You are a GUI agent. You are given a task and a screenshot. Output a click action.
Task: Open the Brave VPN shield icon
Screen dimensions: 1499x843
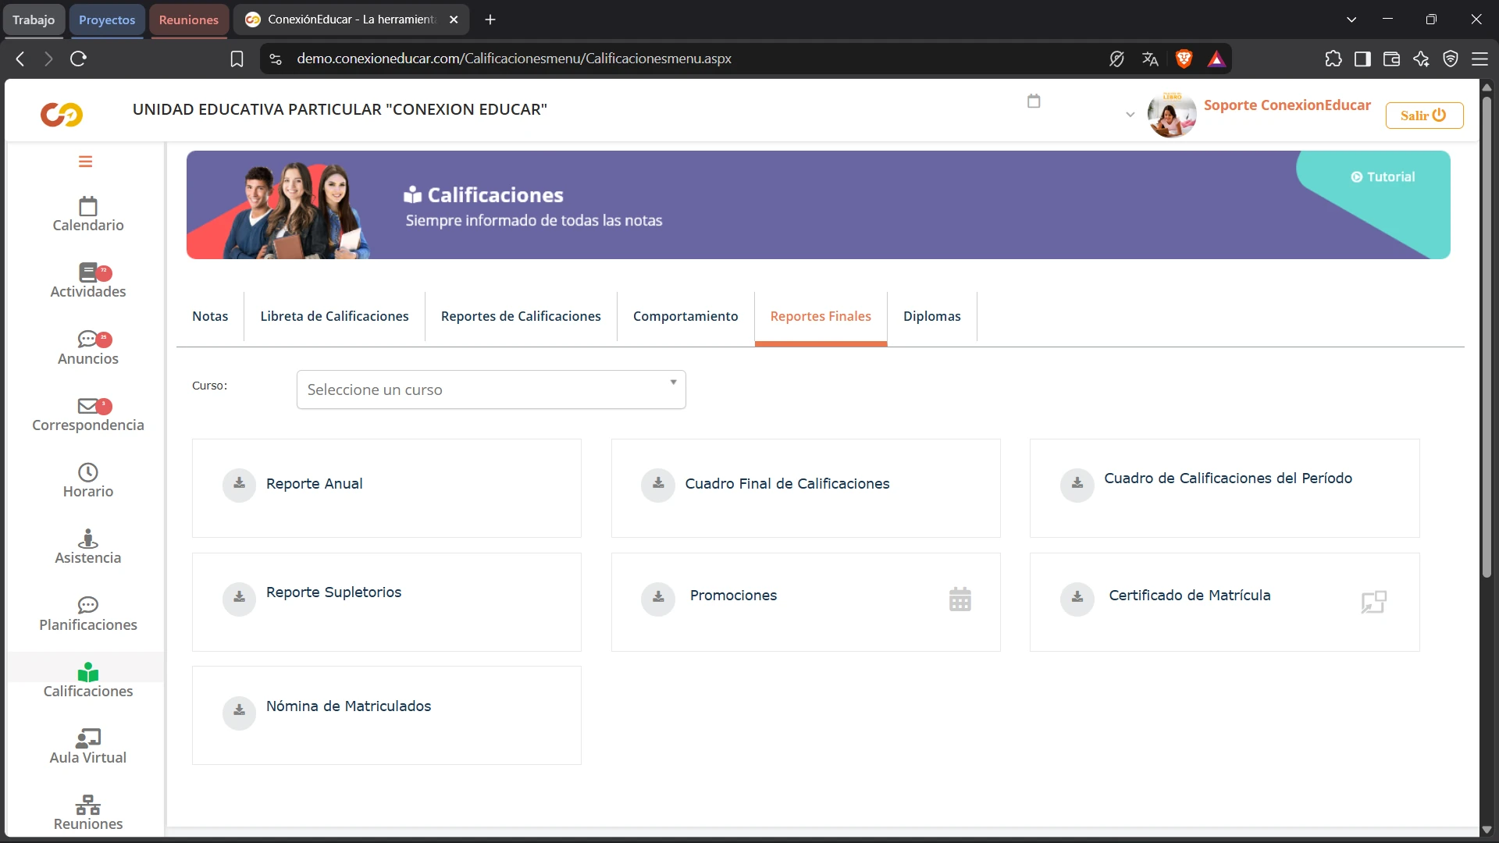1451,59
